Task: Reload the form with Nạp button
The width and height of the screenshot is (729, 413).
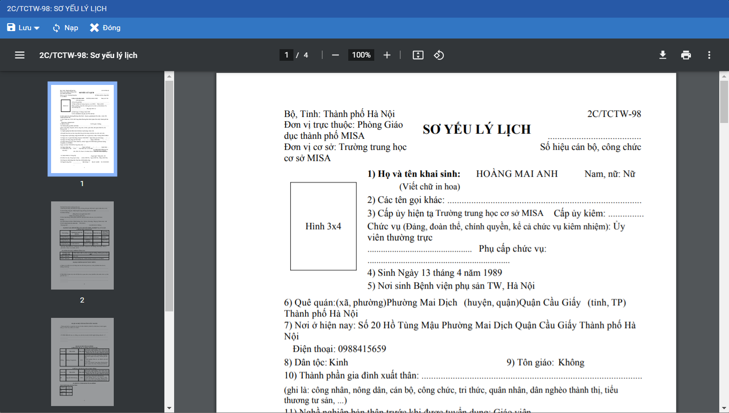Action: tap(65, 28)
